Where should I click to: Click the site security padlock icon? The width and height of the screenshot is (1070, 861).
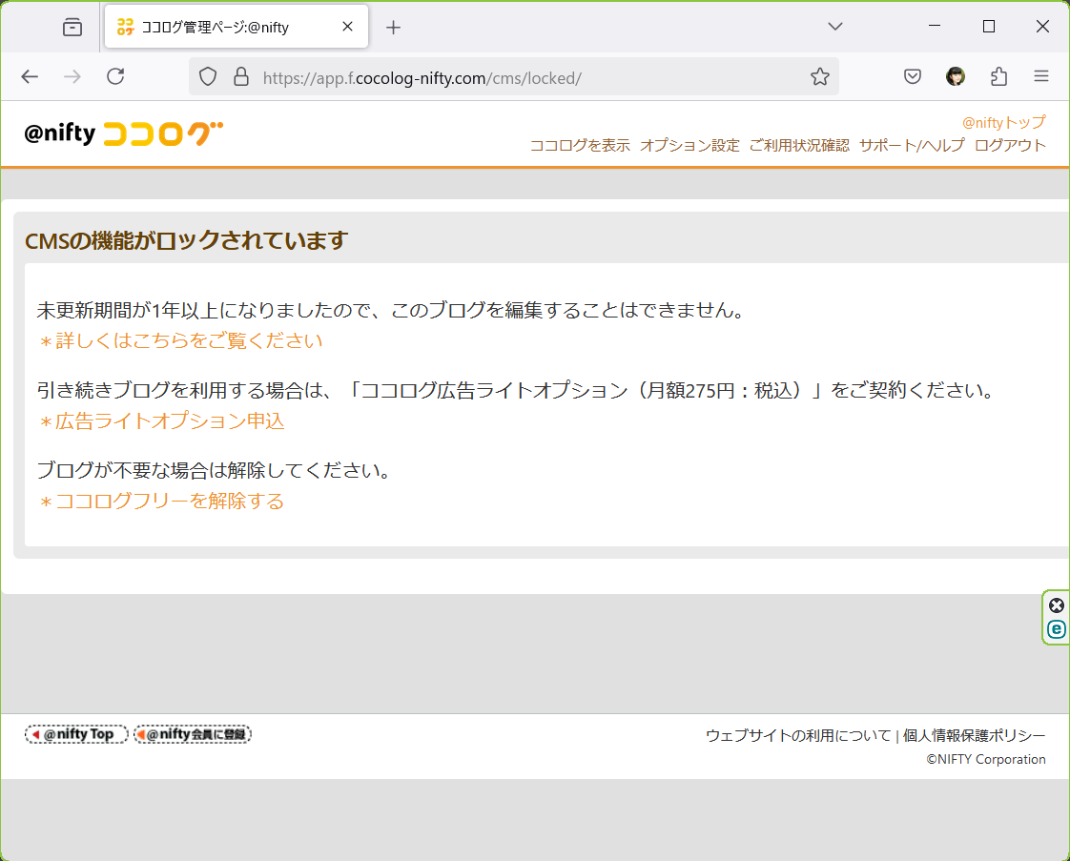coord(241,77)
